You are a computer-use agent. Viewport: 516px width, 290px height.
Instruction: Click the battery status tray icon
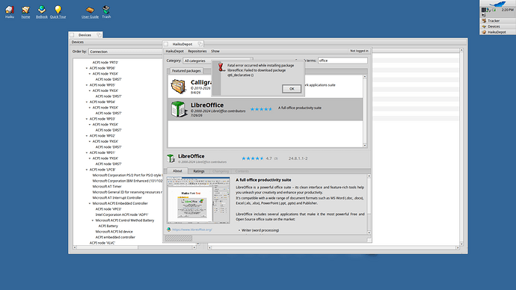pos(494,10)
